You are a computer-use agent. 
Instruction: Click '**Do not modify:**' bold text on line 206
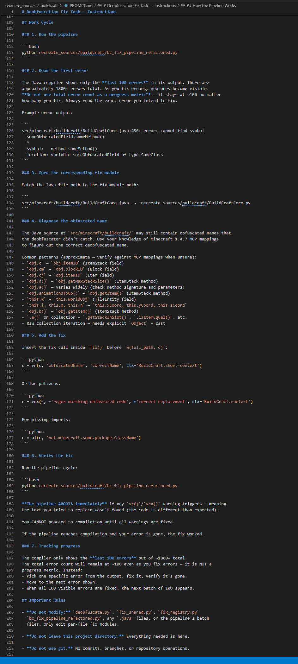pos(49,612)
